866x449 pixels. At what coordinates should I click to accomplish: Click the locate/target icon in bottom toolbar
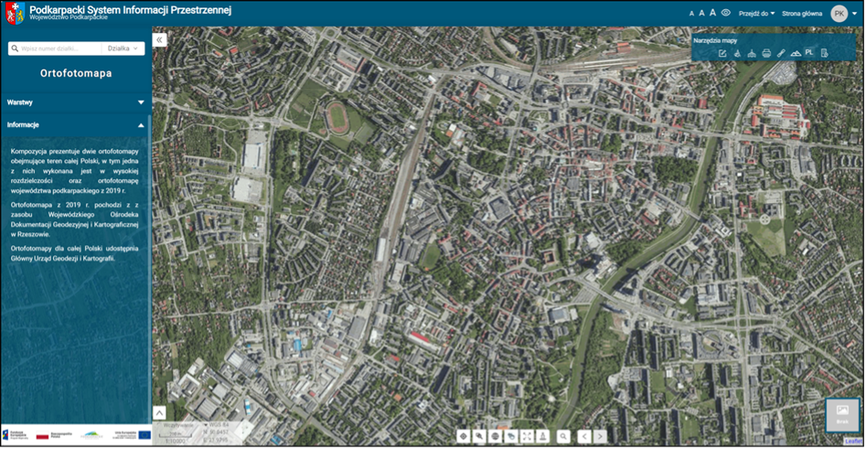click(x=464, y=436)
